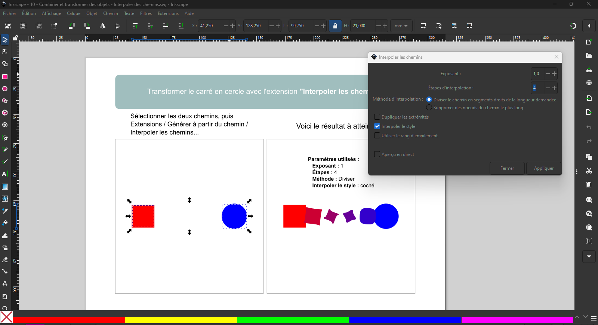Select the Shape builder tool

pyautogui.click(x=5, y=64)
